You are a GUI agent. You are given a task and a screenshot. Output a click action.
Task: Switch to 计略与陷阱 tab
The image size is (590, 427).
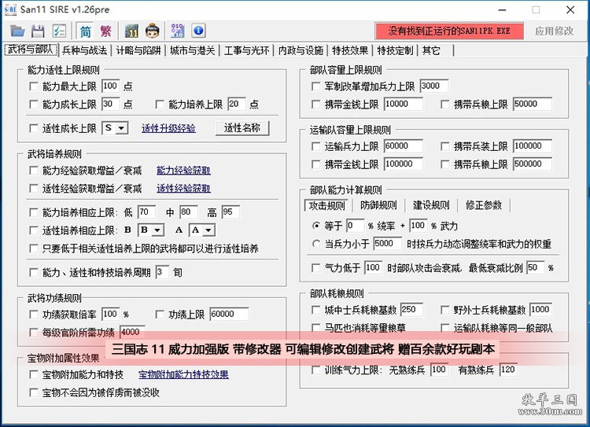point(138,50)
